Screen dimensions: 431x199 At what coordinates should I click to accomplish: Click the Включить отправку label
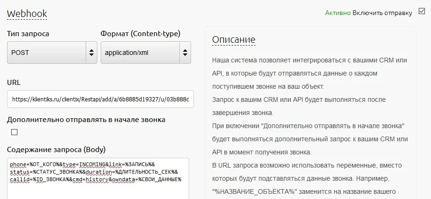[x=383, y=13]
